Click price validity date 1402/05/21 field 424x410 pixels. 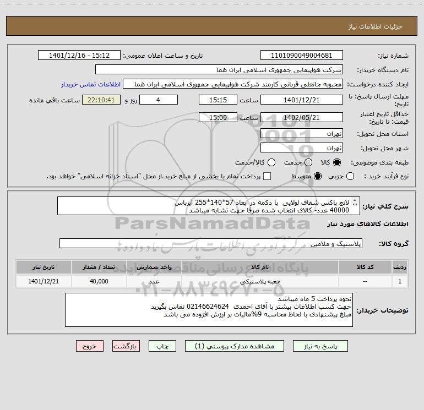point(302,117)
